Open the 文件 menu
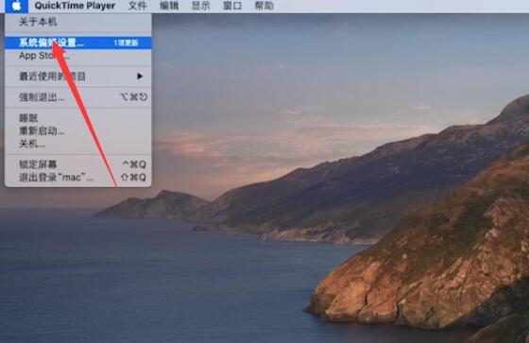This screenshot has height=343, width=529. pos(137,6)
